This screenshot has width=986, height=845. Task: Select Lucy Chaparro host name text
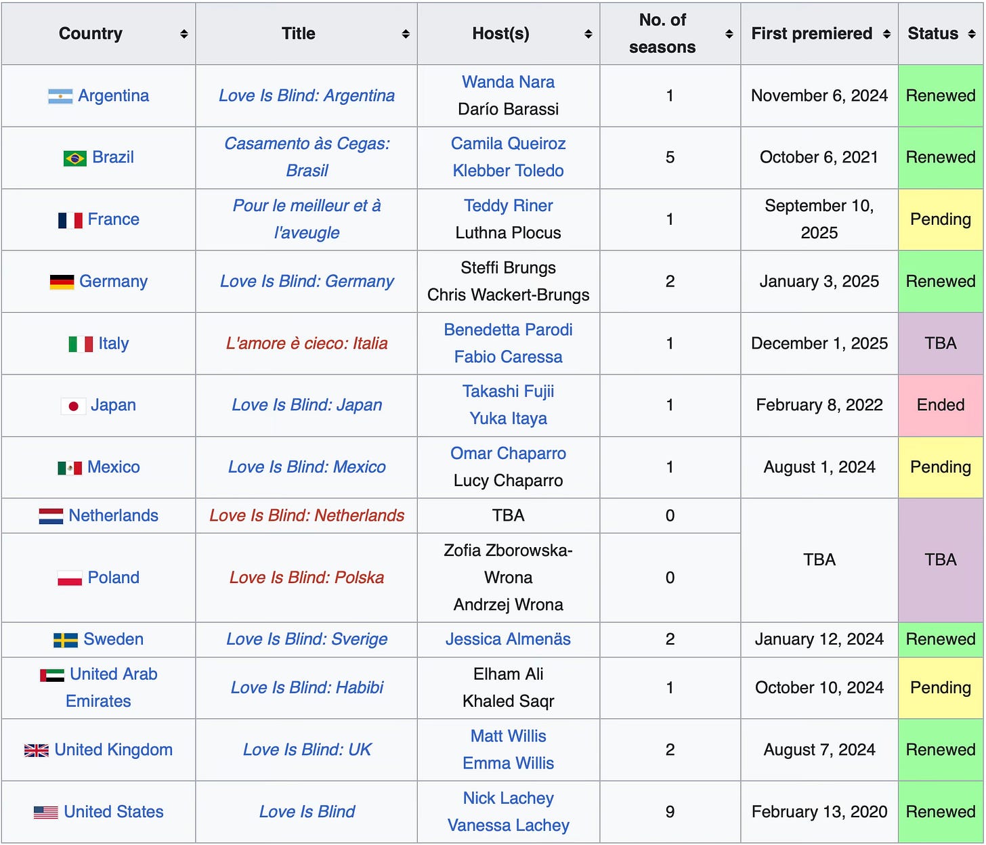coord(508,480)
